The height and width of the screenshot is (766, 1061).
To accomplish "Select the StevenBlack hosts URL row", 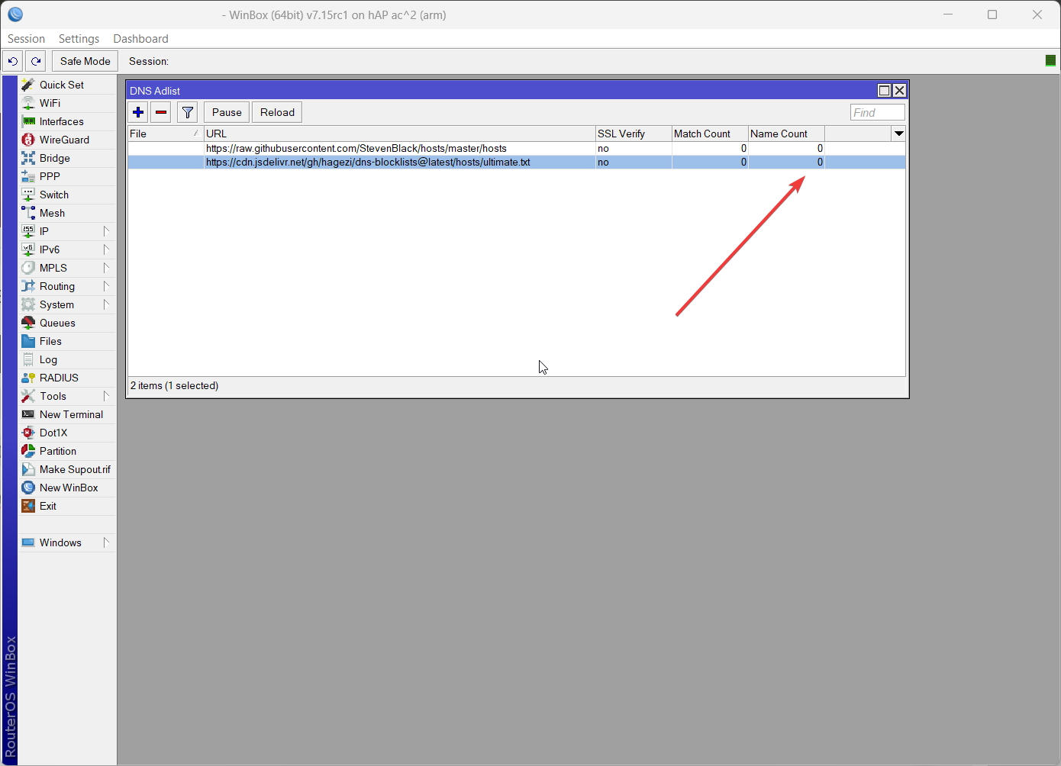I will point(517,148).
